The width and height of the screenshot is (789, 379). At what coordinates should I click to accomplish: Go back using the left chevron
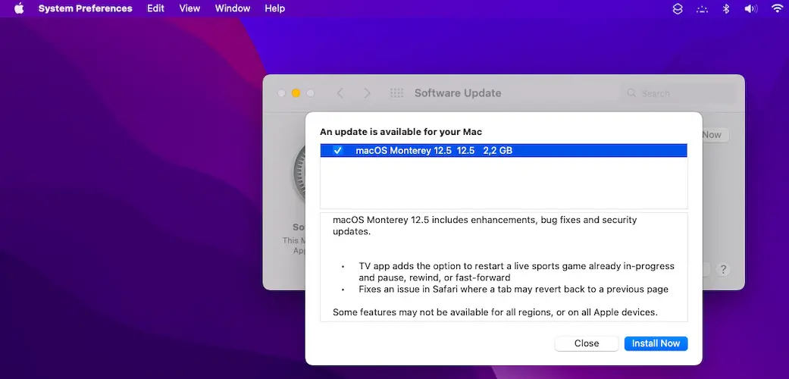(x=340, y=93)
